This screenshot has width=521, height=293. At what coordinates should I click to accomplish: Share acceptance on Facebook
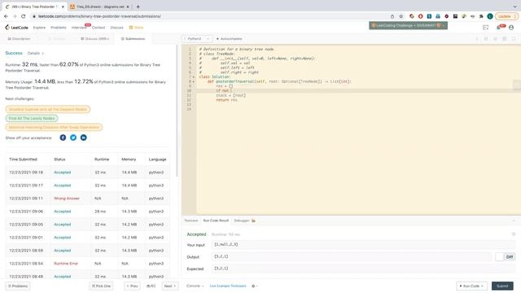63,138
